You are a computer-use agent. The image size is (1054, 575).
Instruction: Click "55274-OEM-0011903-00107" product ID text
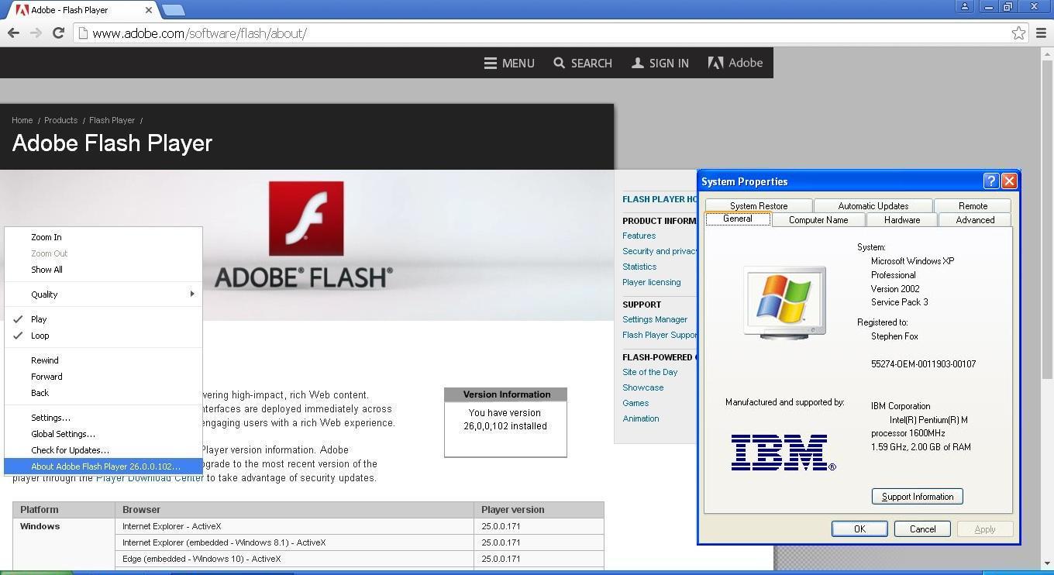923,363
